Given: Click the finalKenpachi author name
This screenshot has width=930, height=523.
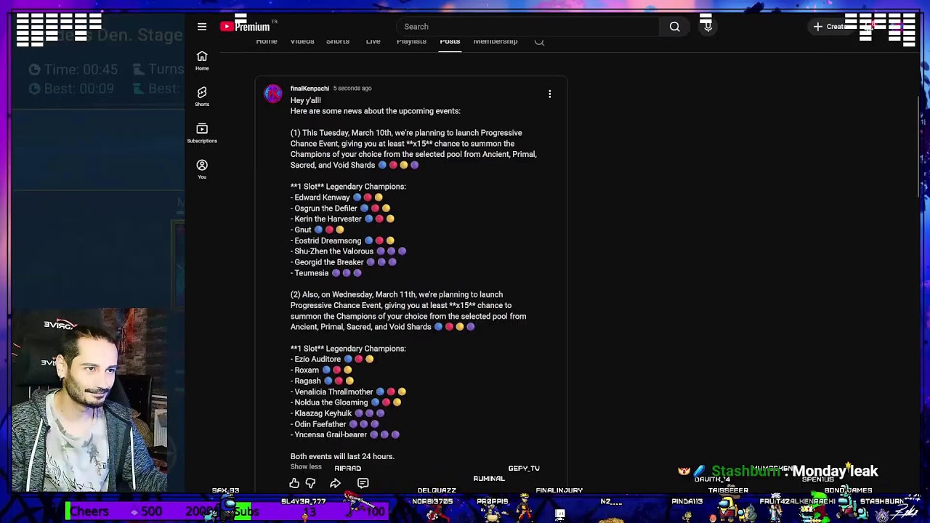Looking at the screenshot, I should 310,89.
